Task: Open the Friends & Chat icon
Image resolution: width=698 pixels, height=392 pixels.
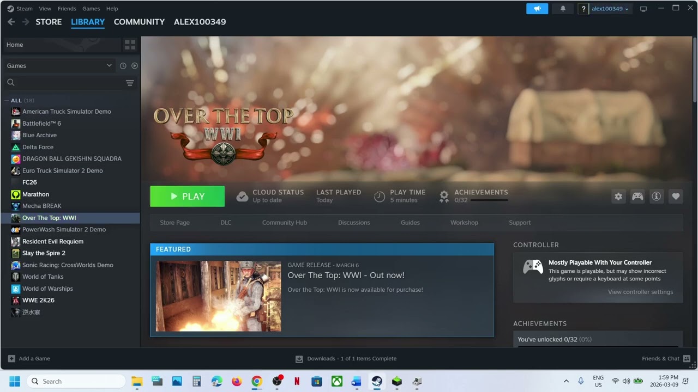Action: click(x=687, y=359)
